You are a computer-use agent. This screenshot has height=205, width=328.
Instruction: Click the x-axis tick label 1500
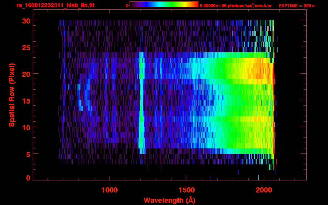coord(187,190)
